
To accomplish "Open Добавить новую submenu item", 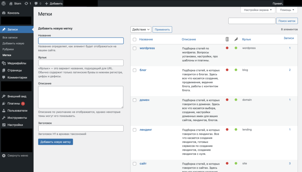I will tap(13, 43).
